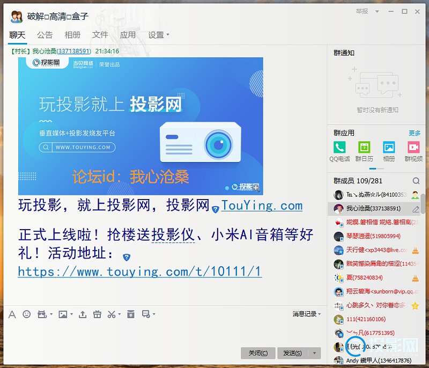Click owner badge icon beside Tel member

pos(415,195)
